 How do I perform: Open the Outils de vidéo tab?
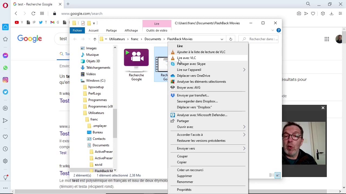pos(157,30)
